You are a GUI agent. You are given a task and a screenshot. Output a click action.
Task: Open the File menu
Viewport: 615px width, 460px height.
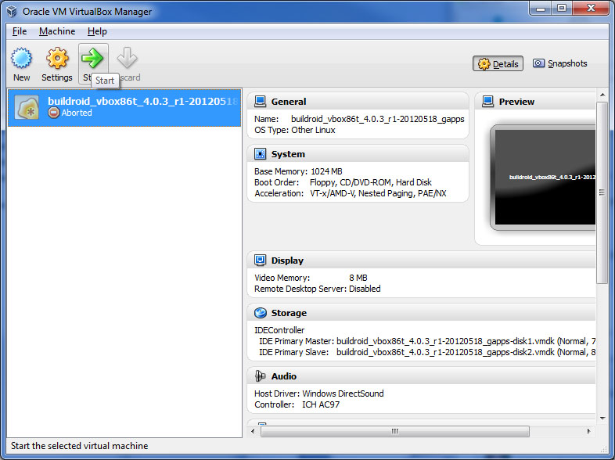(20, 31)
